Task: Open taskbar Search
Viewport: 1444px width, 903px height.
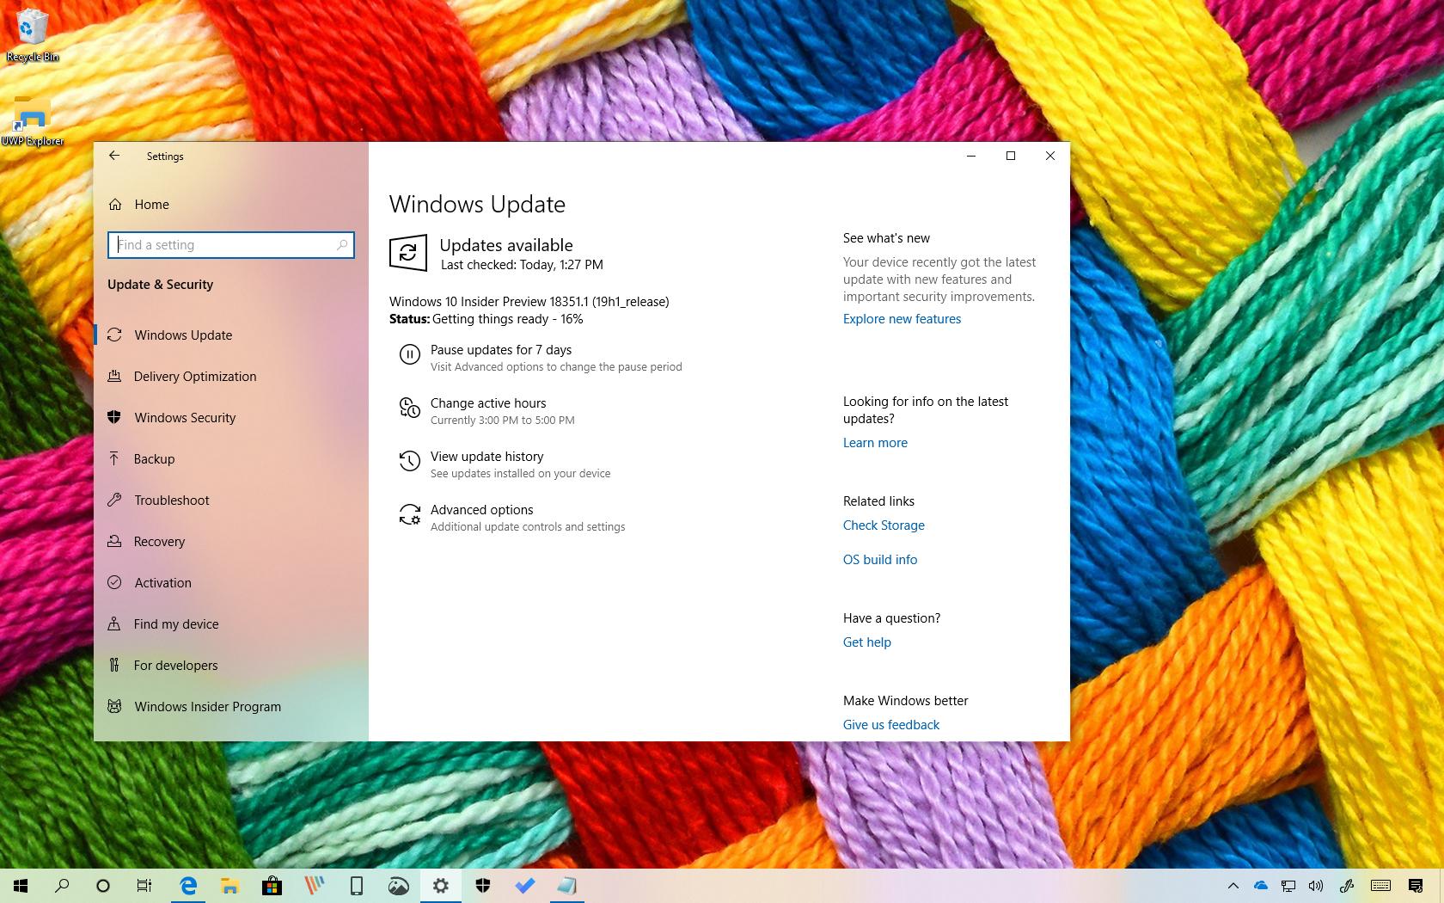Action: (62, 885)
